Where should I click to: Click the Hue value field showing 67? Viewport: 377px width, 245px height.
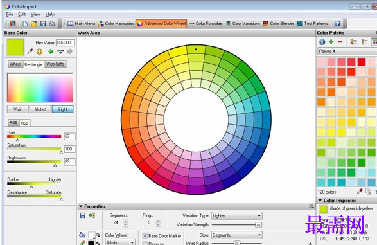pyautogui.click(x=69, y=136)
